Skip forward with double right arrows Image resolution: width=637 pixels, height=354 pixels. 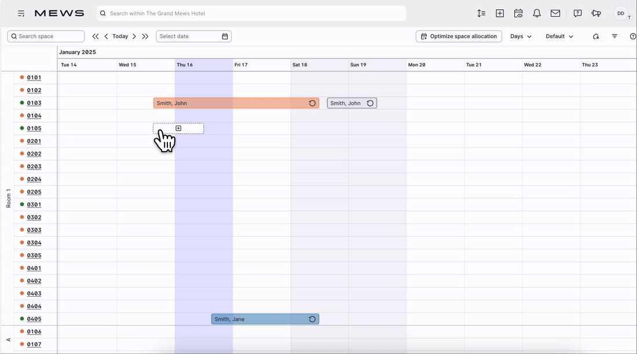145,36
